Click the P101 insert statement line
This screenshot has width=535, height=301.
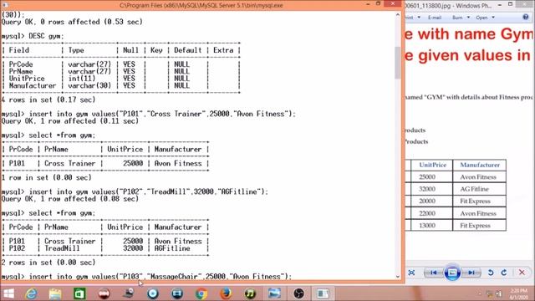coord(149,114)
